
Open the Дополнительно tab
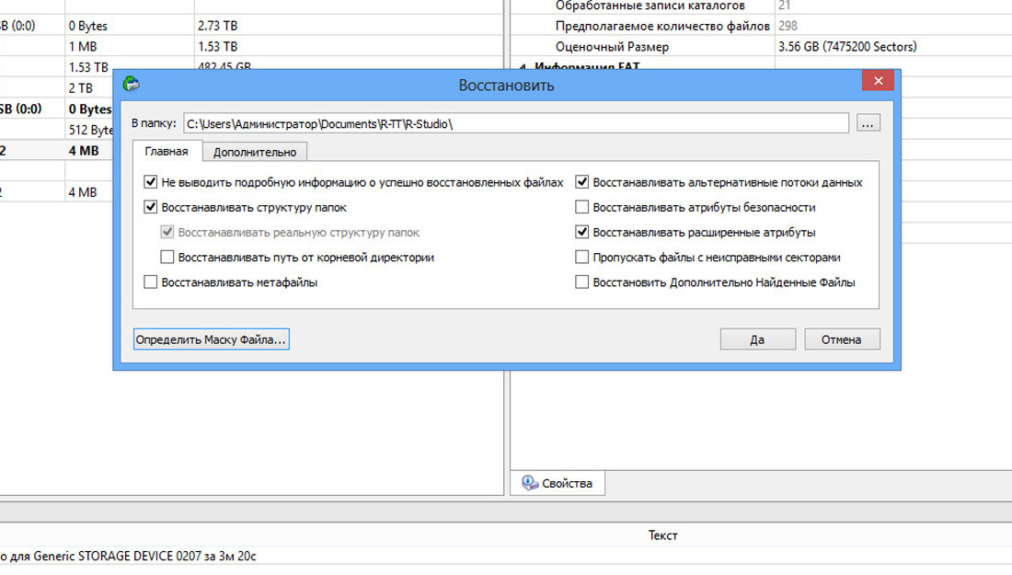click(x=254, y=152)
